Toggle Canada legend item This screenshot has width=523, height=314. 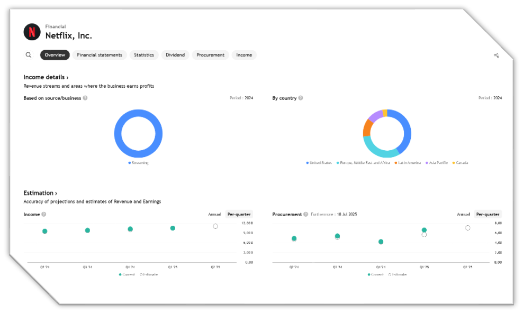coord(461,163)
